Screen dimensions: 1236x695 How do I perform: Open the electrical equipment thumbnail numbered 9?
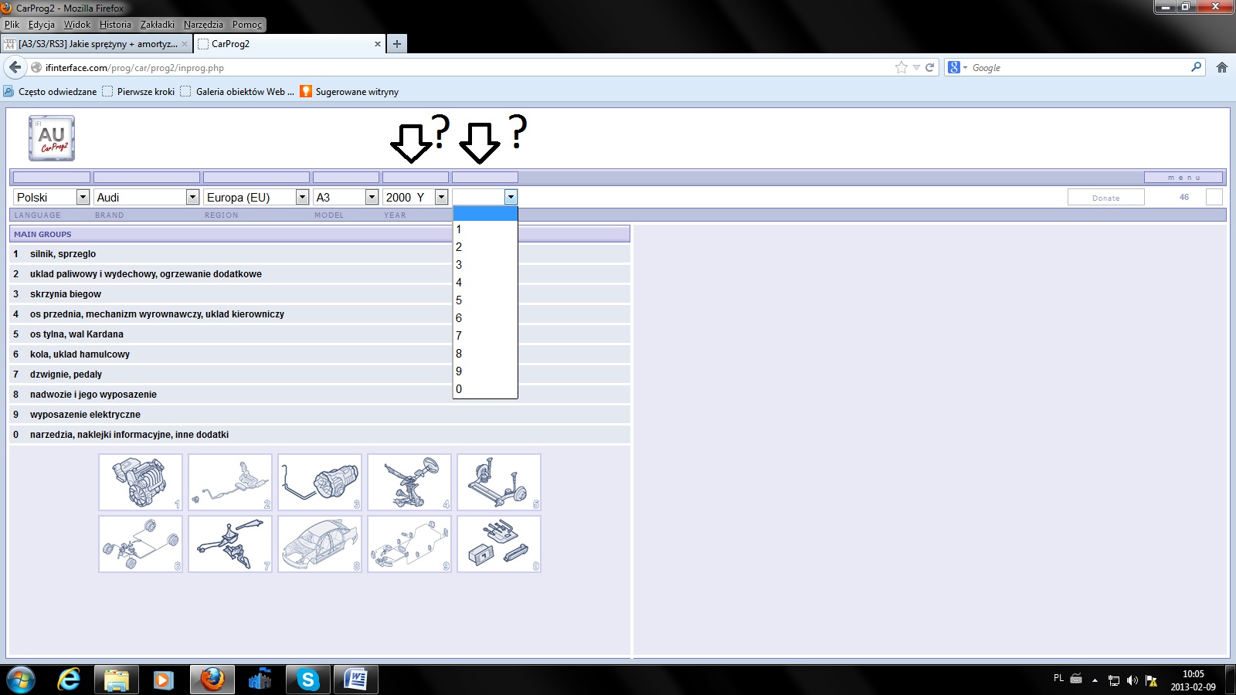pyautogui.click(x=409, y=544)
